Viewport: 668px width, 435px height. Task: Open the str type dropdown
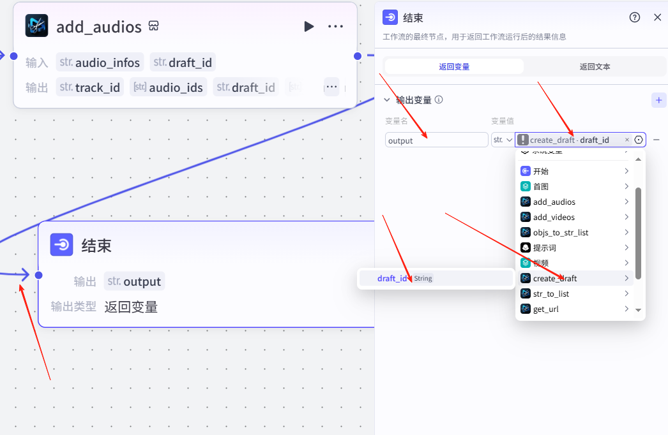click(x=503, y=140)
